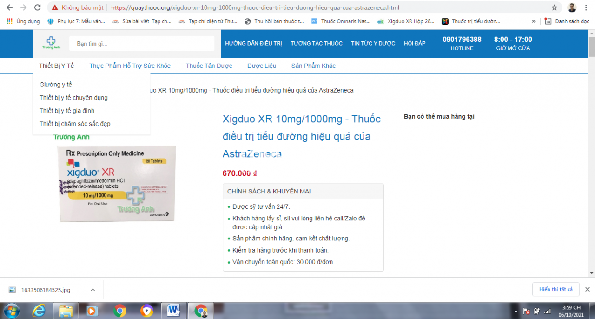The image size is (595, 319).
Task: Open the HƯỚNG DẪN ĐIỀU TRỊ link
Action: pos(253,43)
